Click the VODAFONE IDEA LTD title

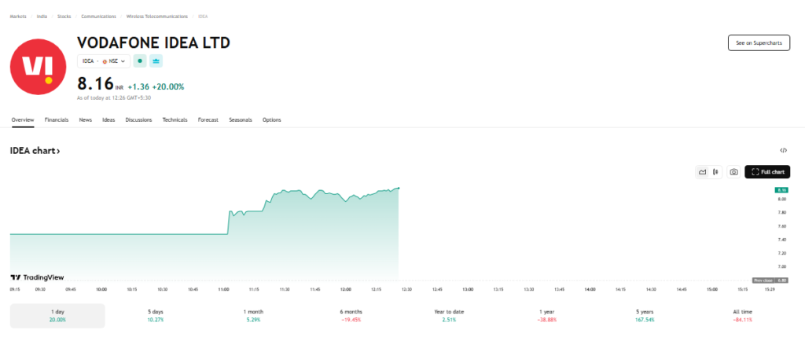pyautogui.click(x=153, y=43)
